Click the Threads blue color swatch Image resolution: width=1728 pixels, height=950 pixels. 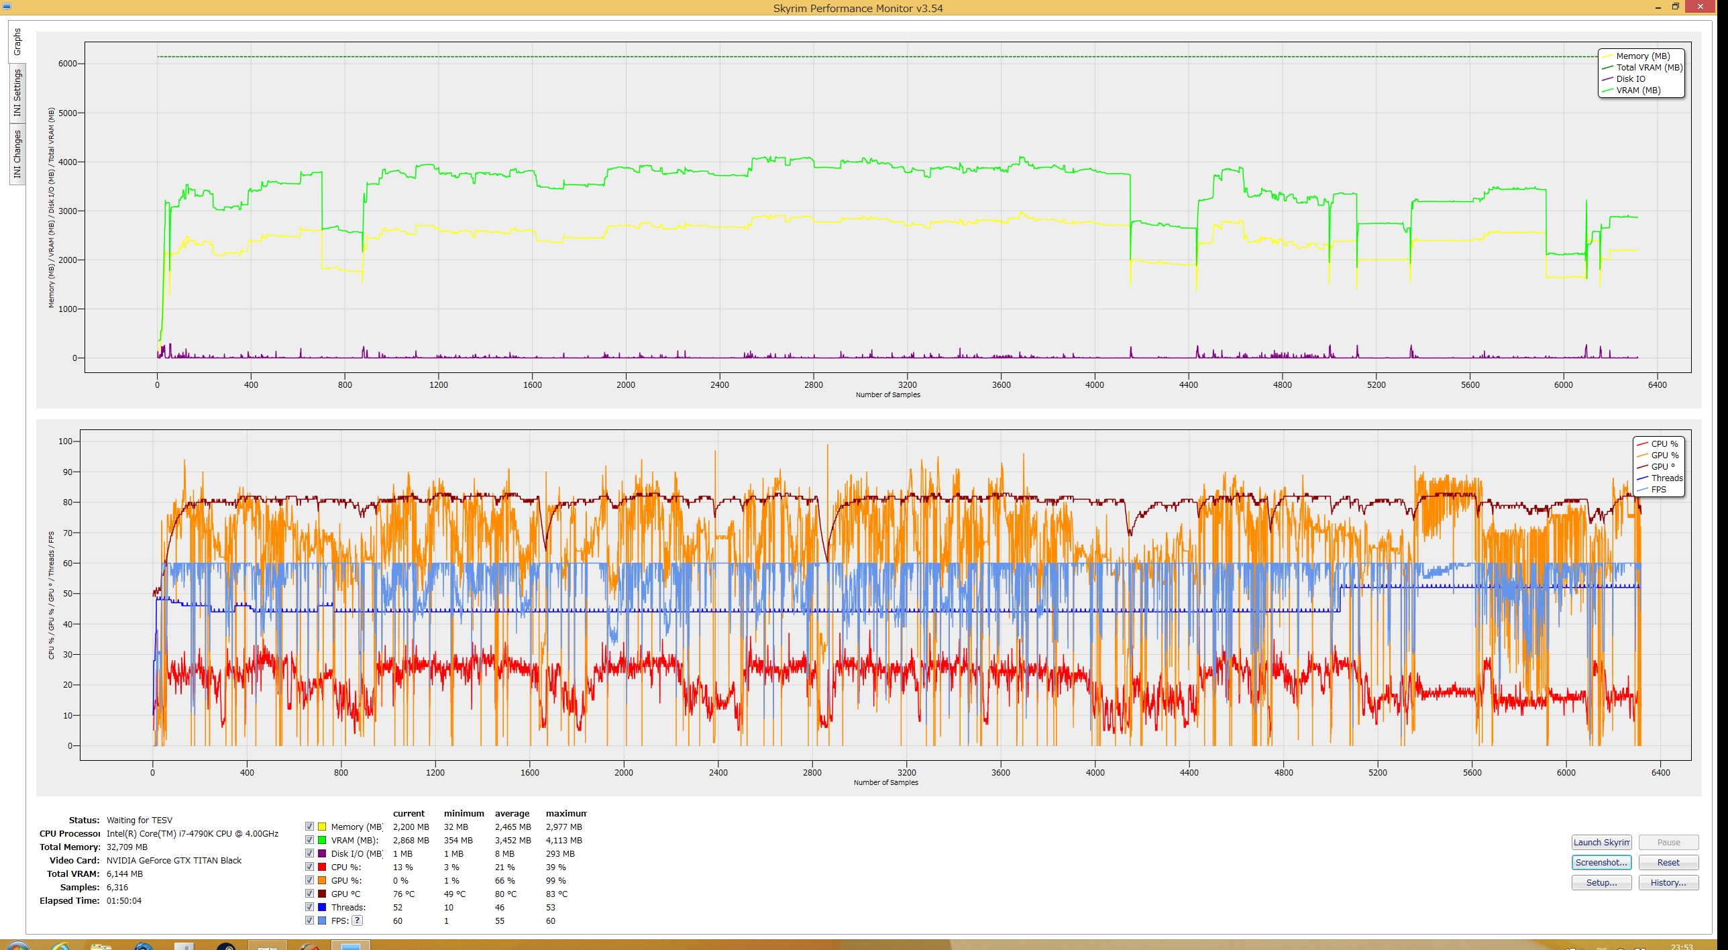pos(322,907)
